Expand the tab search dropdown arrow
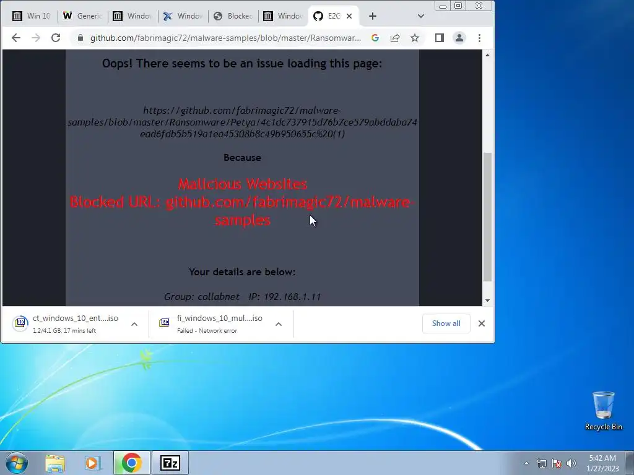634x475 pixels. click(421, 16)
